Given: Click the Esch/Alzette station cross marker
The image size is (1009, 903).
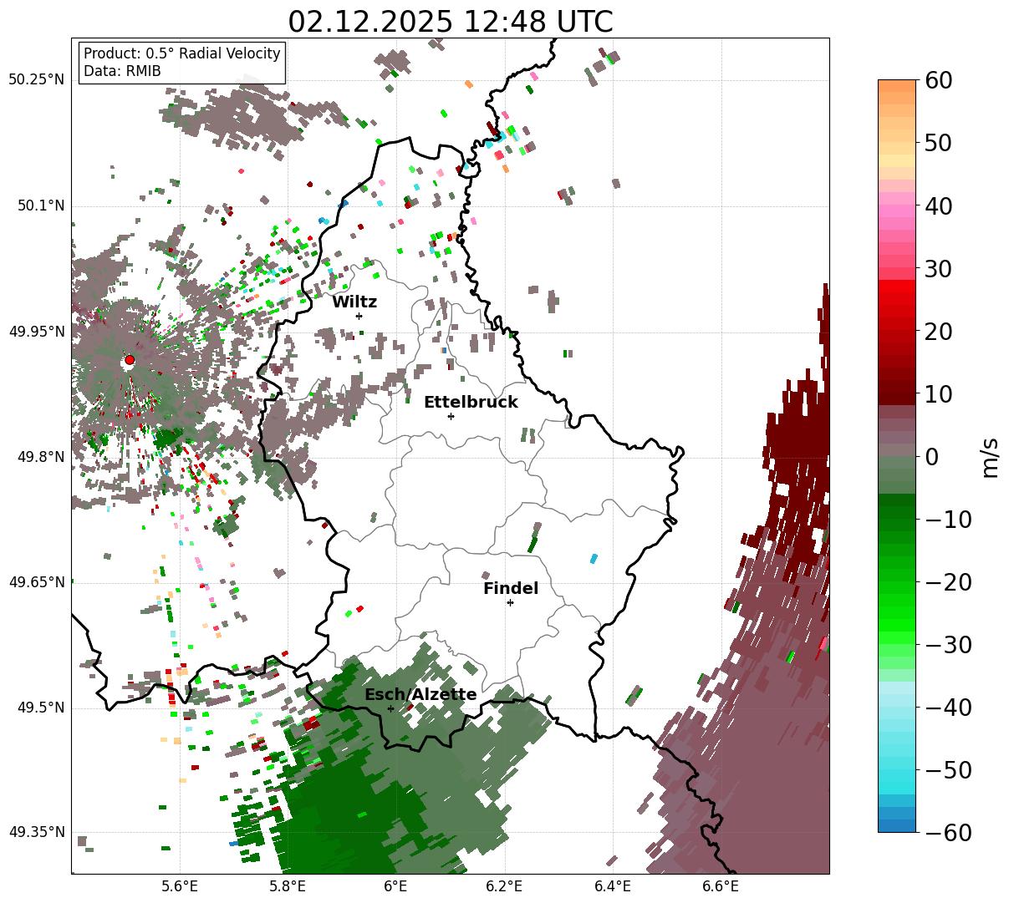Looking at the screenshot, I should [390, 708].
